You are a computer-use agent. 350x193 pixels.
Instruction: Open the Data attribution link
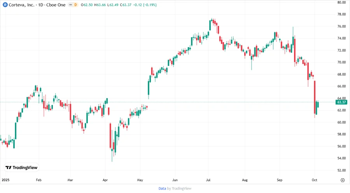pyautogui.click(x=162, y=188)
